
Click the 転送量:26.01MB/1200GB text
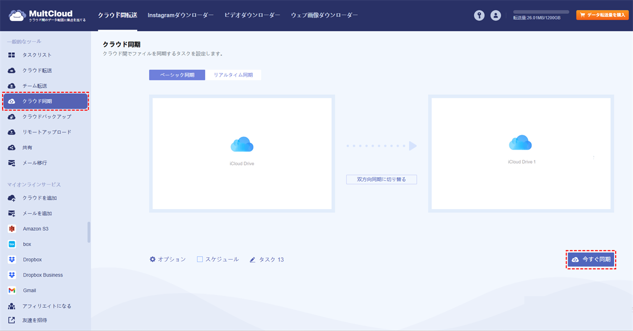pyautogui.click(x=537, y=17)
